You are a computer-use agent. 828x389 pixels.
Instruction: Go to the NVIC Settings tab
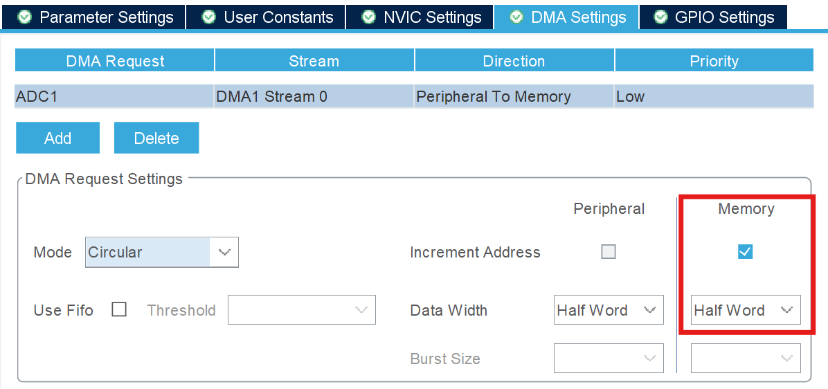pyautogui.click(x=420, y=17)
